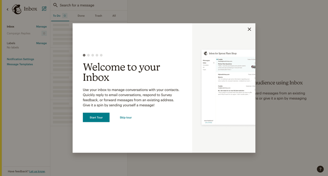Click the Mailchimp Freddie logo
Viewport: 328px width, 176px height.
click(16, 9)
